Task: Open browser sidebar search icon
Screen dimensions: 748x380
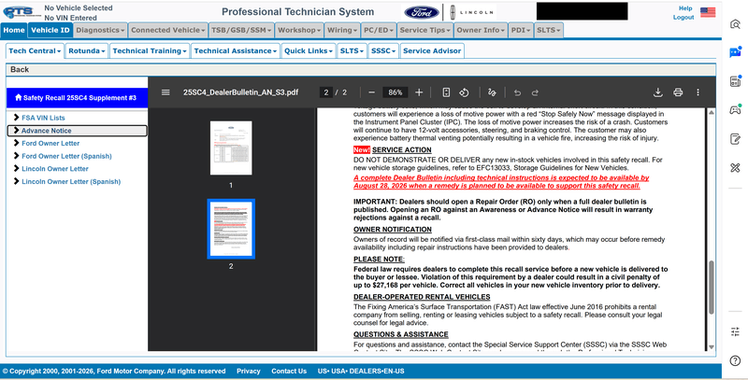Action: [735, 24]
